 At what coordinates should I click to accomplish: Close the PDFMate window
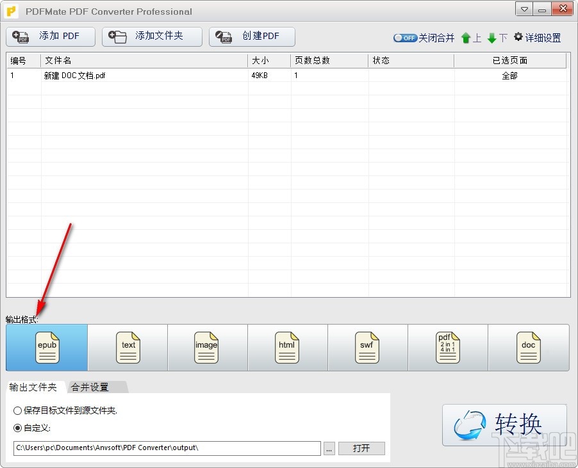pos(563,9)
